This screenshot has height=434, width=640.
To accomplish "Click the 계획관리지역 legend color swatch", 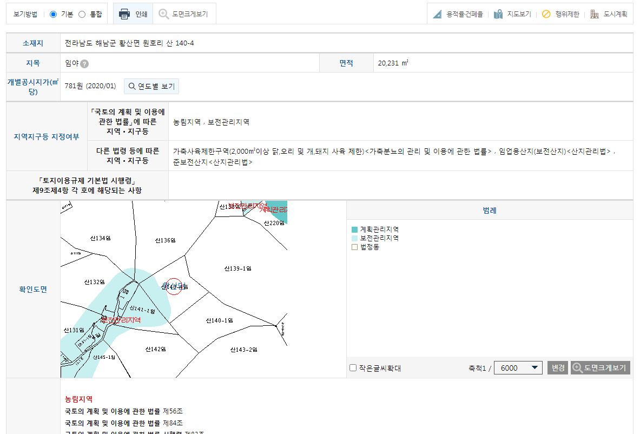I will [x=354, y=229].
